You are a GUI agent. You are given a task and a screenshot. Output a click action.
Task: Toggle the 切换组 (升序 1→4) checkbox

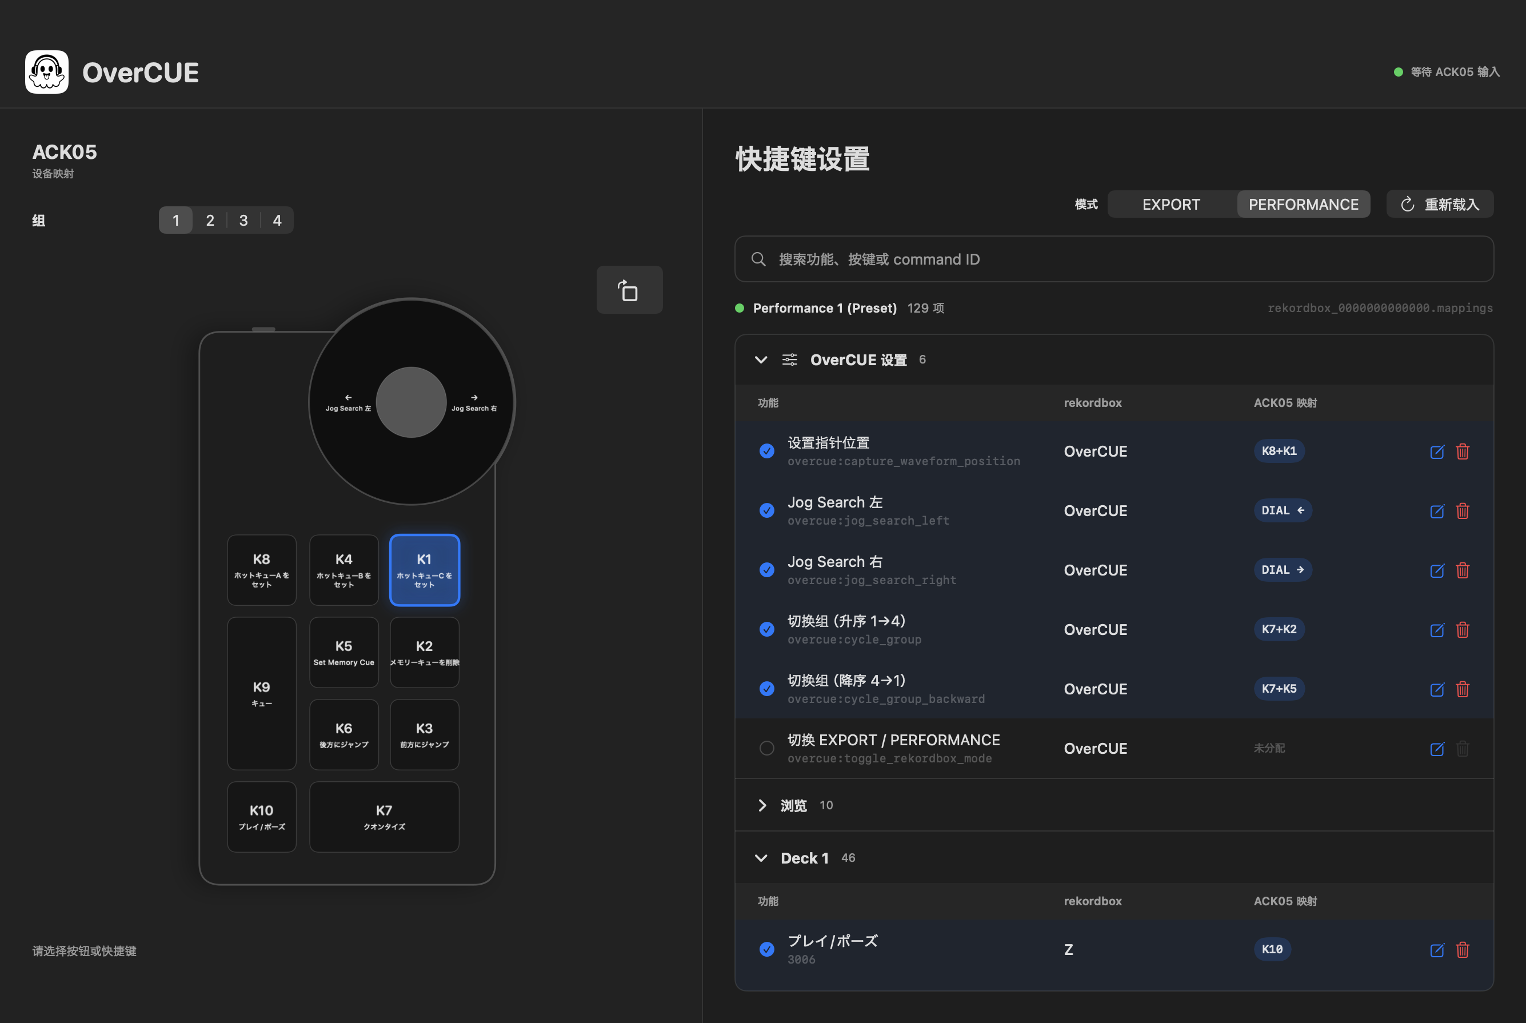(x=766, y=629)
